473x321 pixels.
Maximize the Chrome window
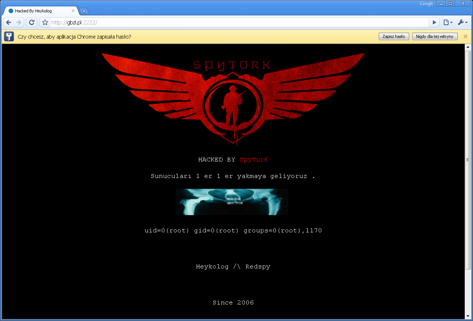[x=451, y=4]
